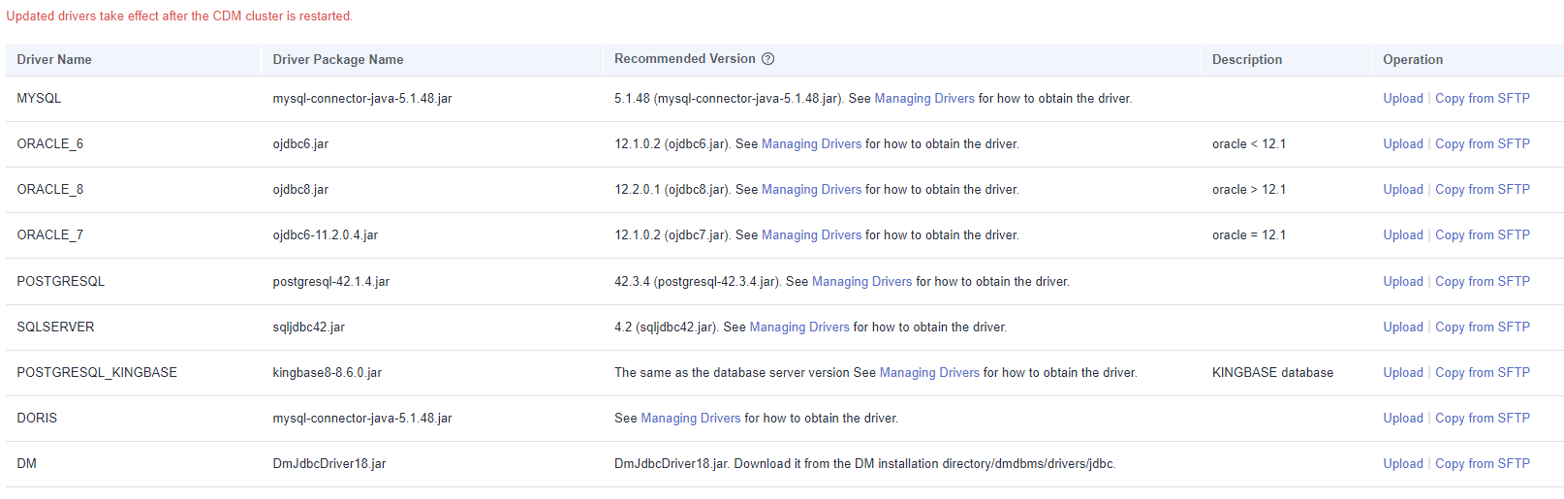The image size is (1564, 499).
Task: Click description 'oracle > 12.1'
Action: [1249, 190]
